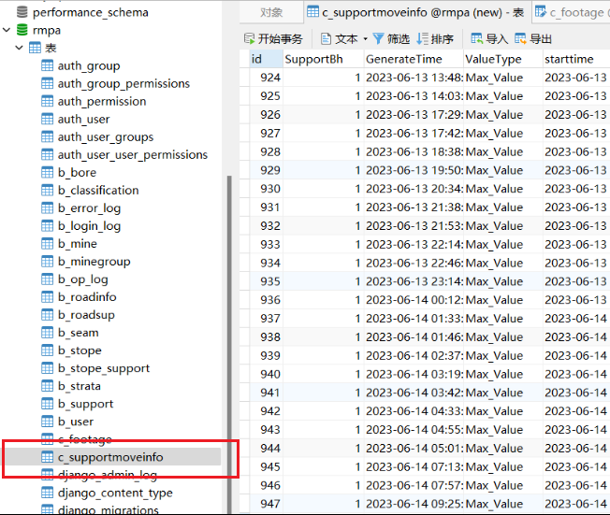This screenshot has width=610, height=515.
Task: Select django_content_type in the tree
Action: [x=115, y=494]
